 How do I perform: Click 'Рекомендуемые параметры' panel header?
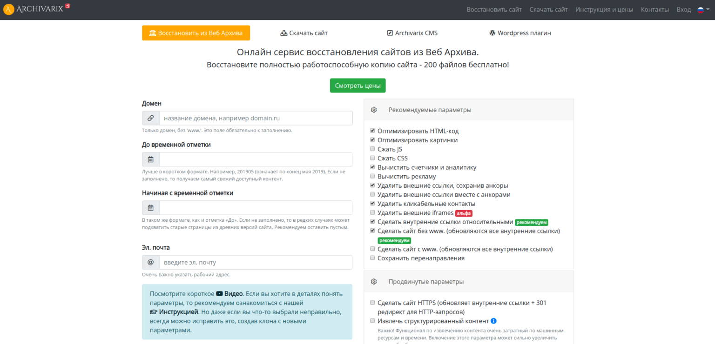coord(469,110)
